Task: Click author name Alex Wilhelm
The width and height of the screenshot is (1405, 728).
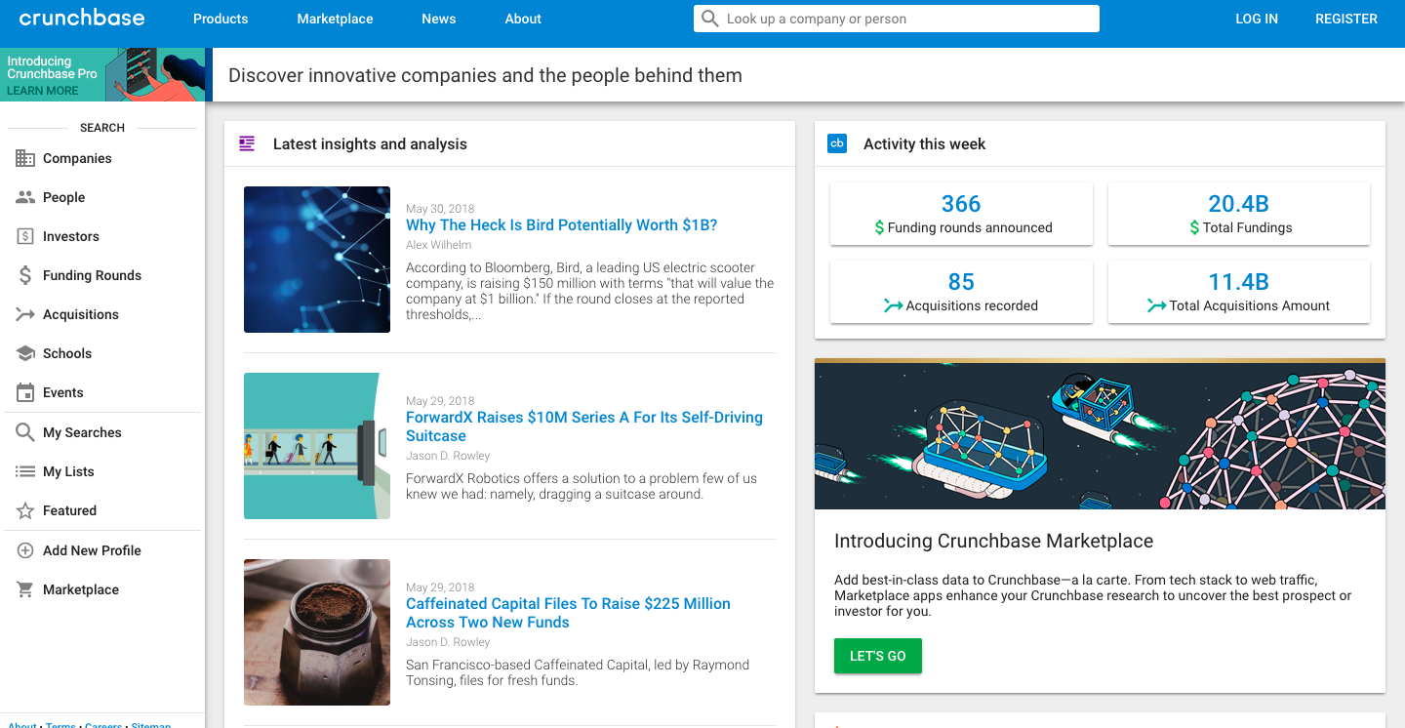Action: point(439,245)
